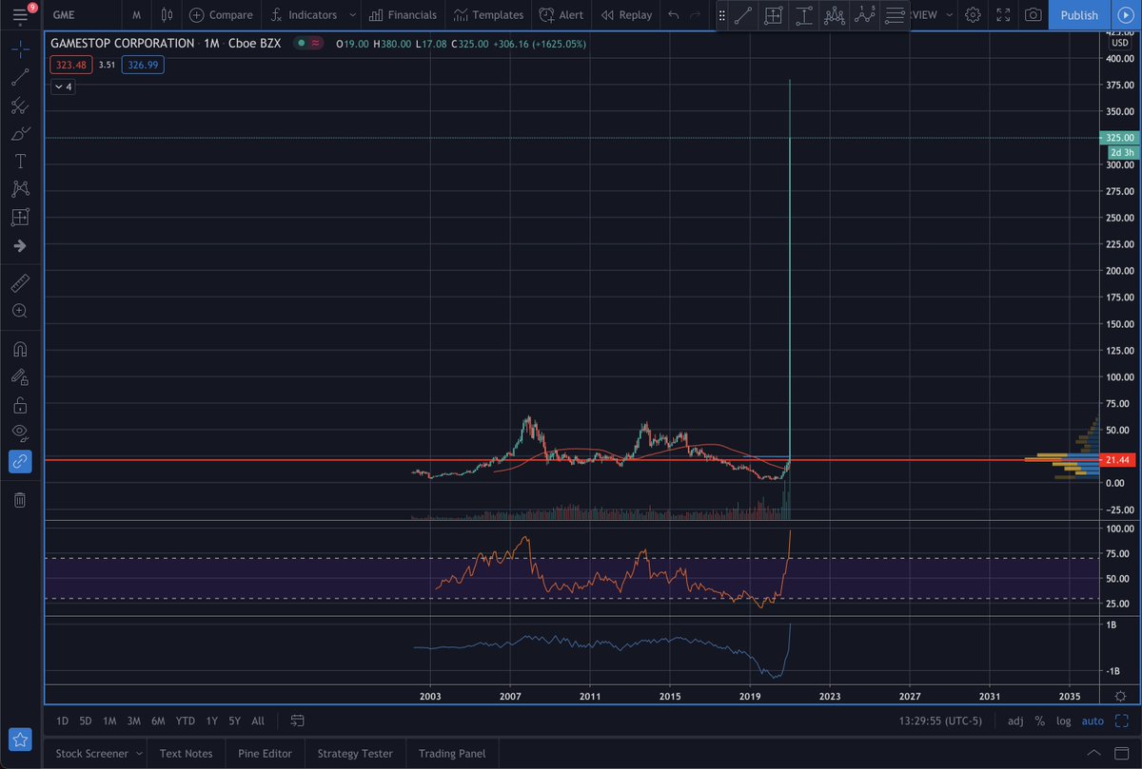
Task: Set range to 3M
Action: click(134, 721)
